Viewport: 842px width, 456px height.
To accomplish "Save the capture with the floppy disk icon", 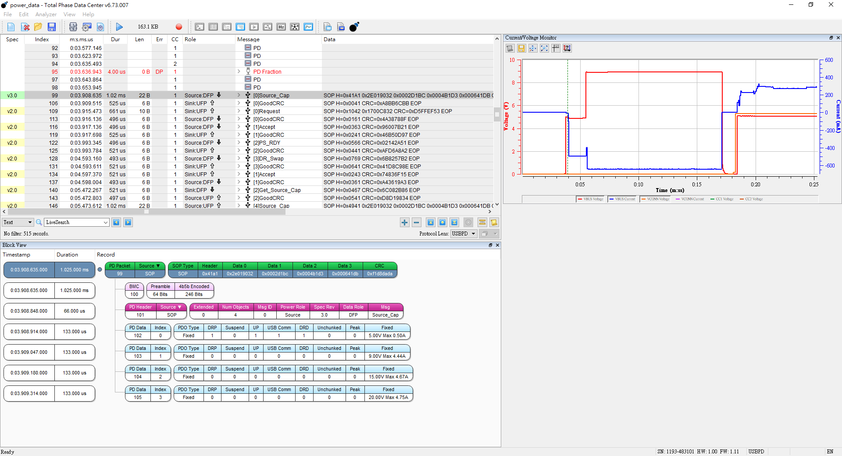I will [x=52, y=27].
